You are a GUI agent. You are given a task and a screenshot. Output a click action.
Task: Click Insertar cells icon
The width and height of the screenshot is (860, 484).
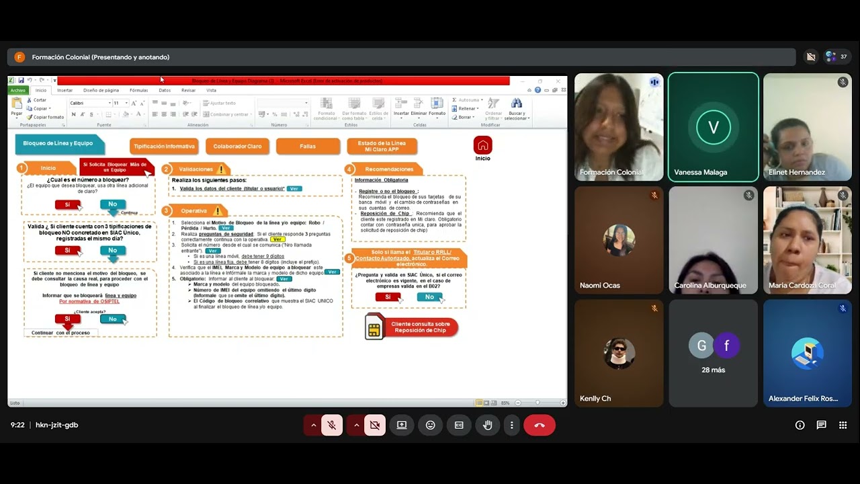[401, 108]
